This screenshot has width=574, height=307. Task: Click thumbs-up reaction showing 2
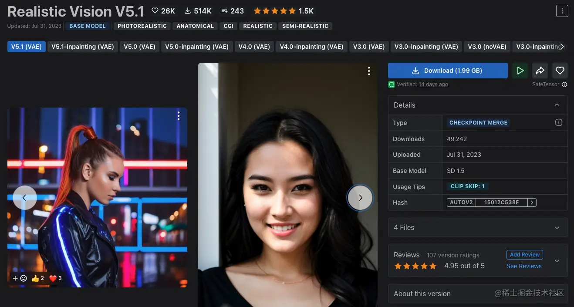click(38, 278)
